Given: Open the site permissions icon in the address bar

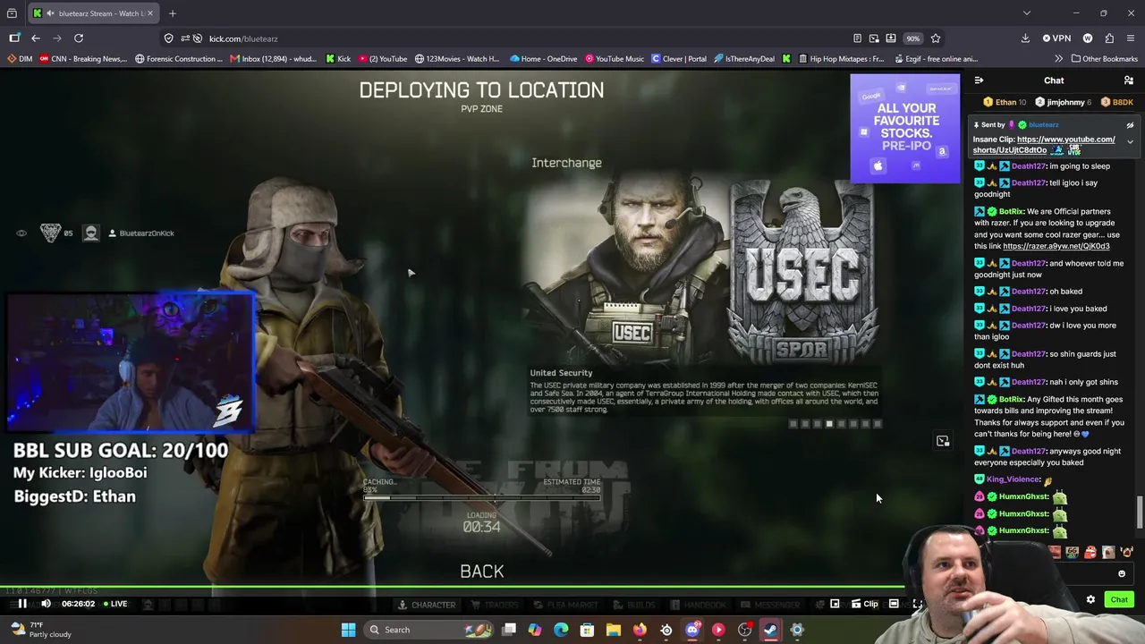Looking at the screenshot, I should pos(185,38).
